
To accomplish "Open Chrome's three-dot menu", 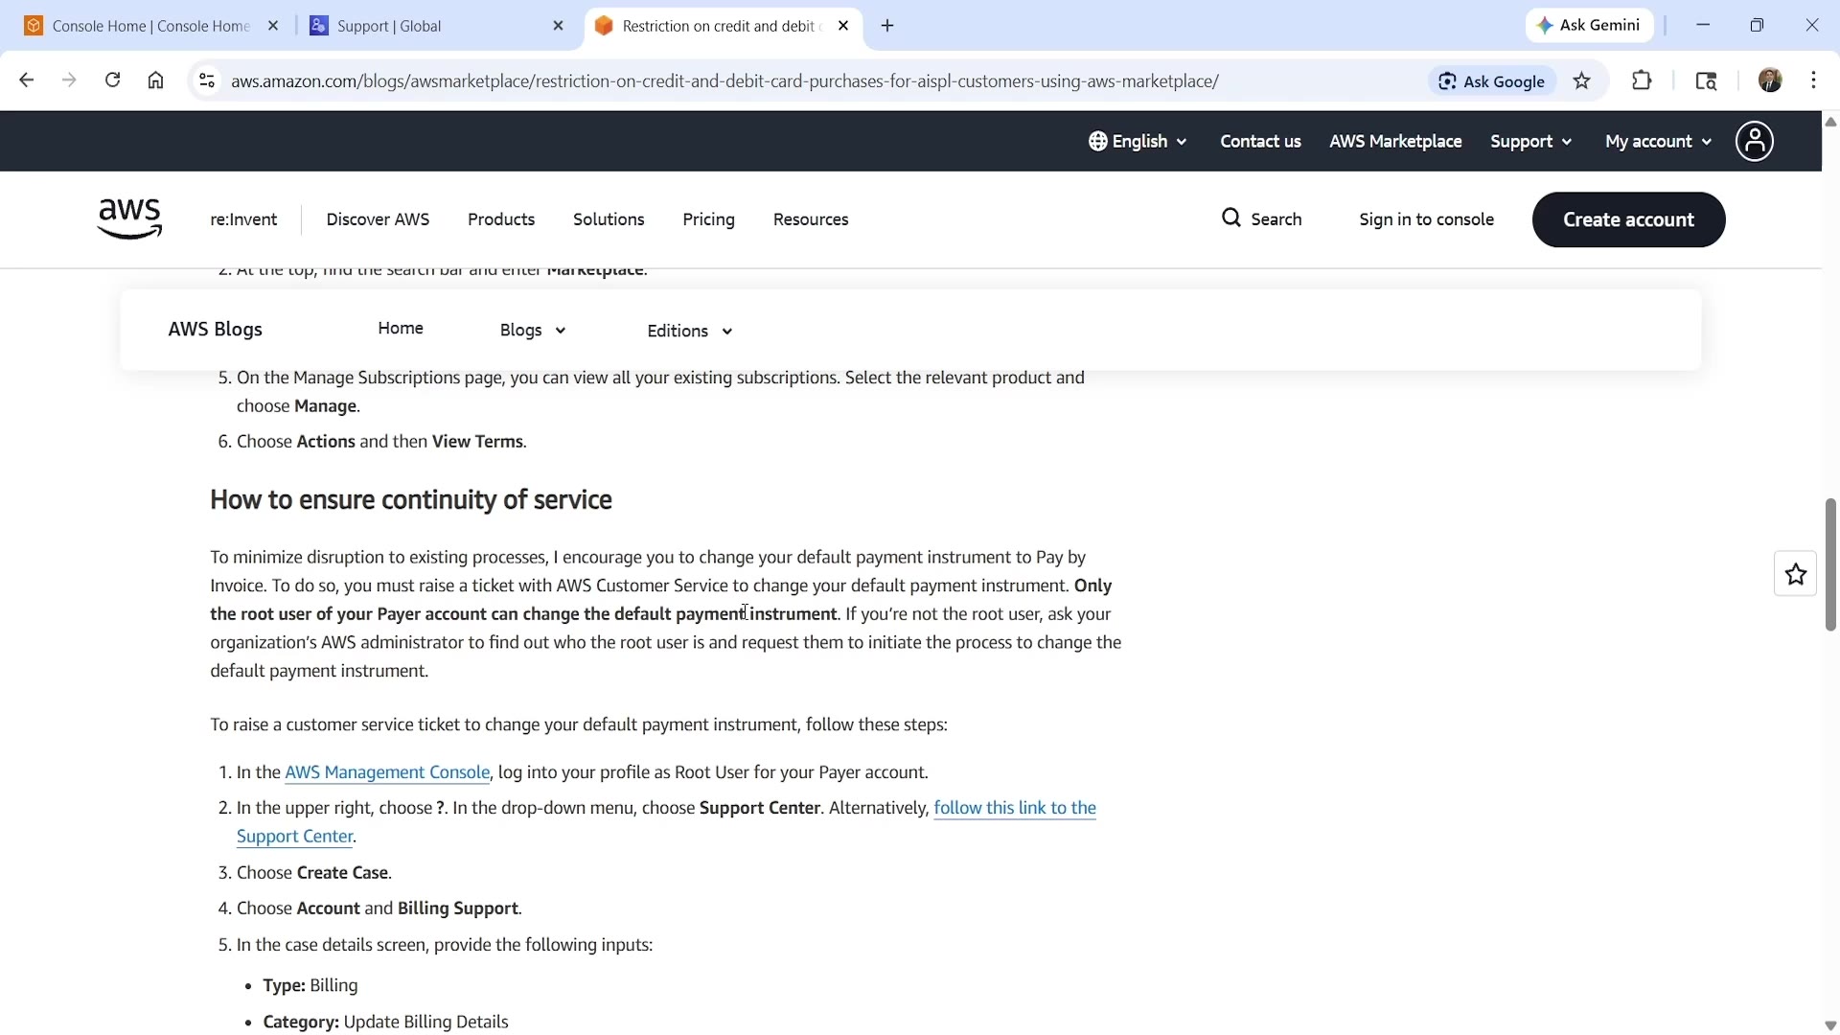I will 1813,80.
